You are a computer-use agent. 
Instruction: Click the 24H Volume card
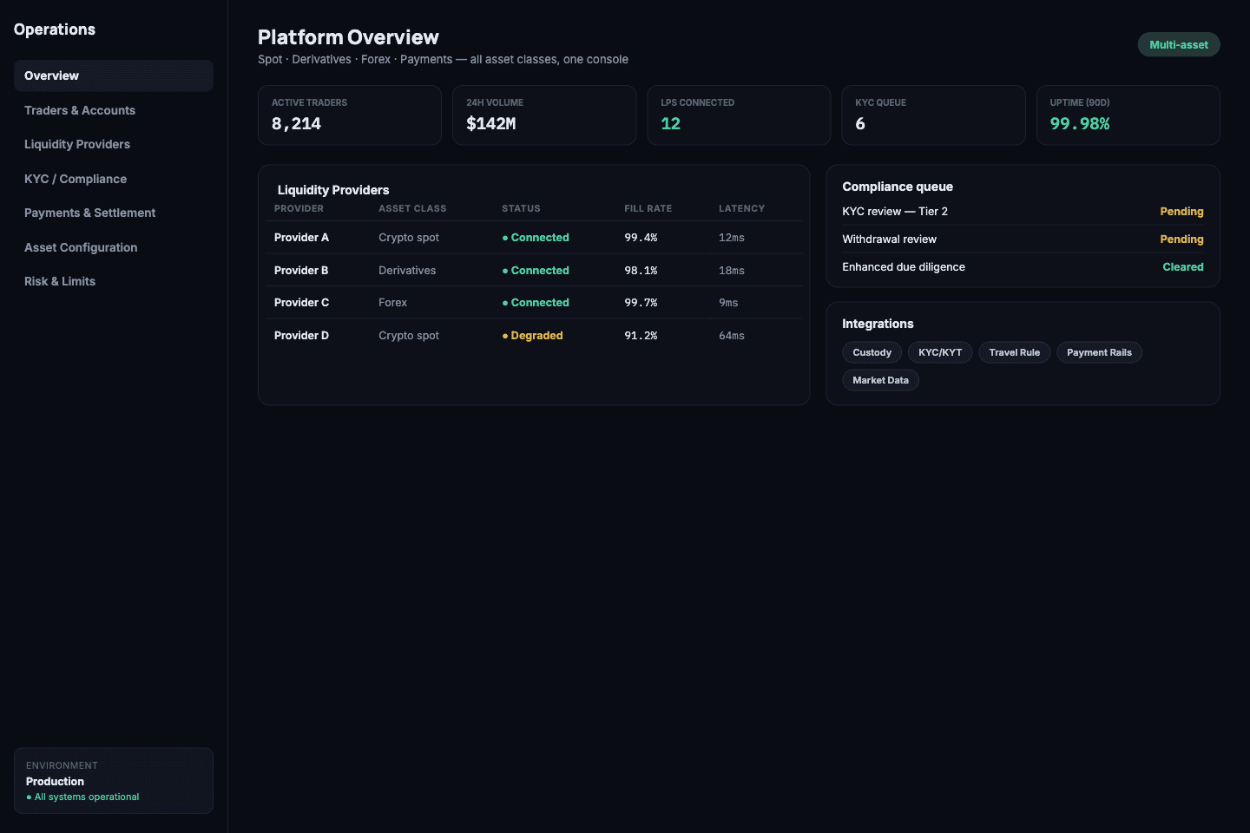click(x=544, y=115)
